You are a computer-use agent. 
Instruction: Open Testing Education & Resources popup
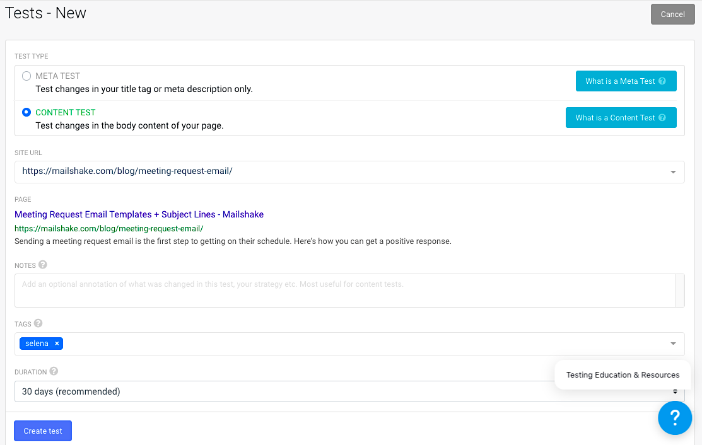[623, 375]
